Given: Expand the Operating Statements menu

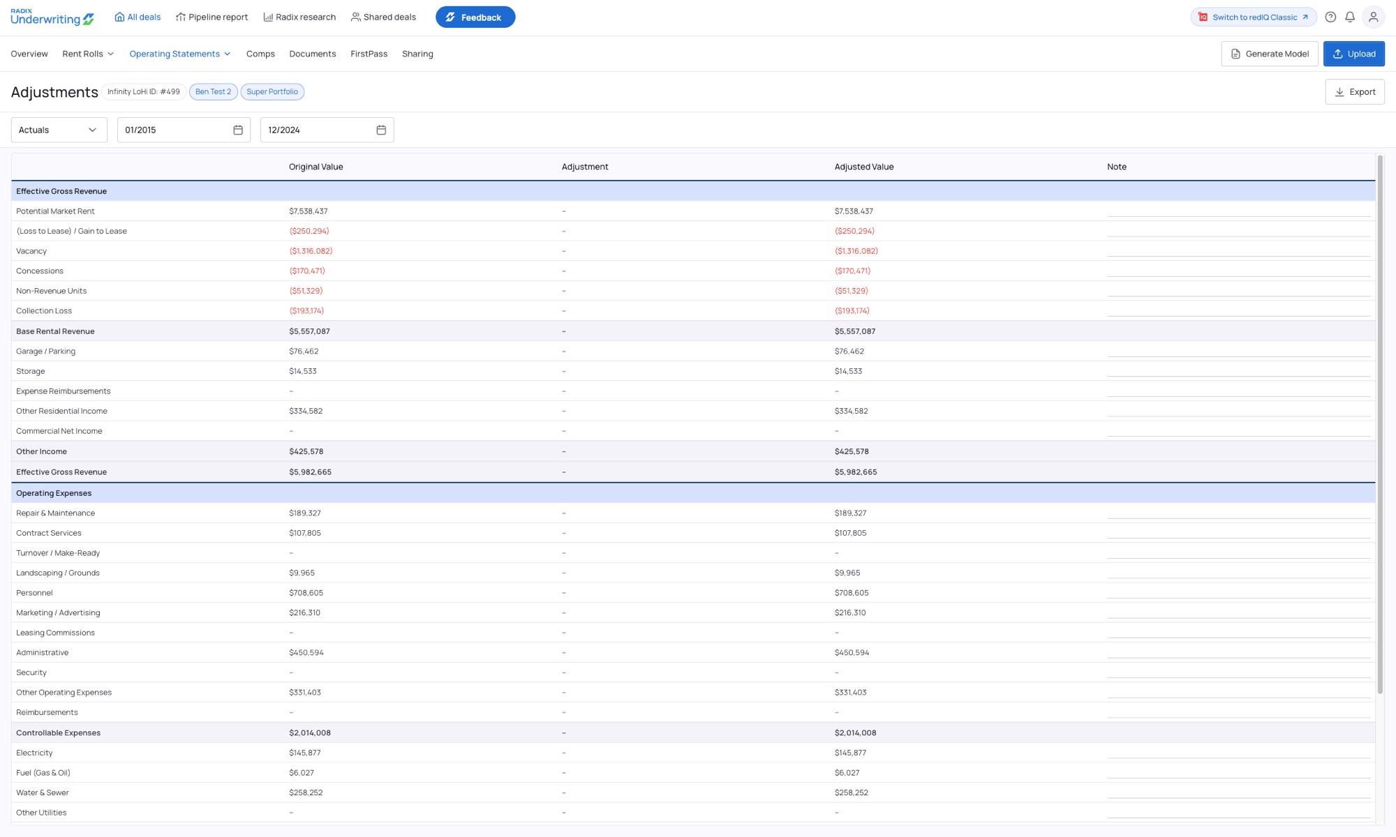Looking at the screenshot, I should tap(180, 54).
